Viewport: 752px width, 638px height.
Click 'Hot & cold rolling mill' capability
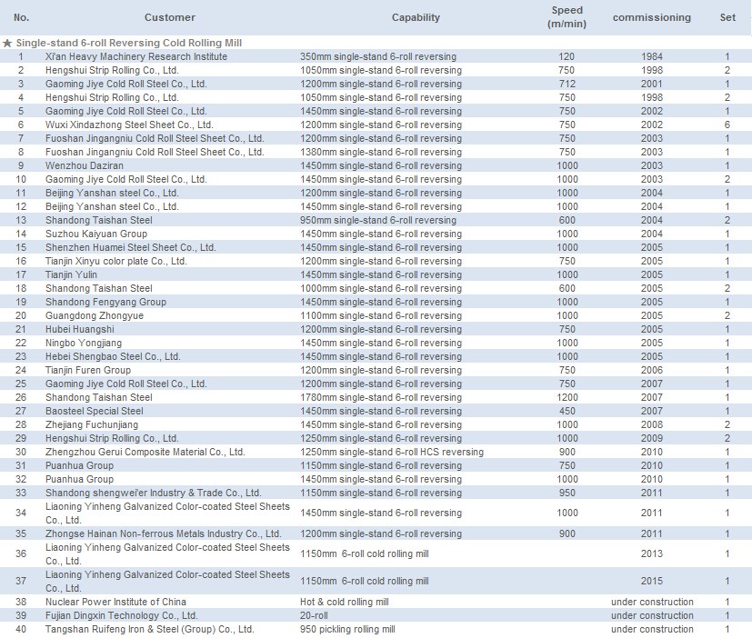345,602
